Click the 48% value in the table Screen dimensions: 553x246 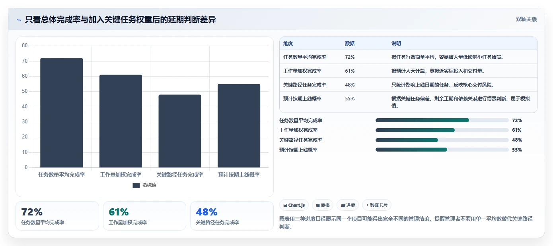(350, 85)
